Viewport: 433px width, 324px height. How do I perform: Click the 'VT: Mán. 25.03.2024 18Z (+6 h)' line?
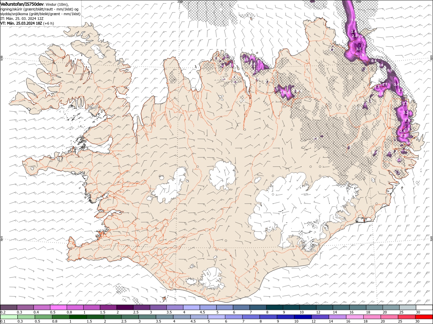click(27, 23)
